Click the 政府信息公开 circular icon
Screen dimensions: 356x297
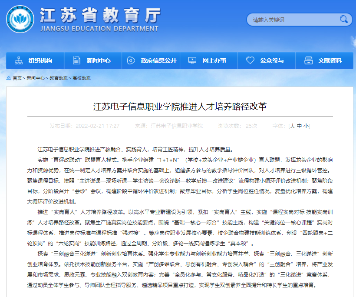131,60
